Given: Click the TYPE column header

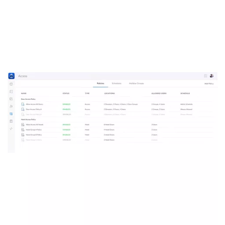Looking at the screenshot, I should point(87,93).
